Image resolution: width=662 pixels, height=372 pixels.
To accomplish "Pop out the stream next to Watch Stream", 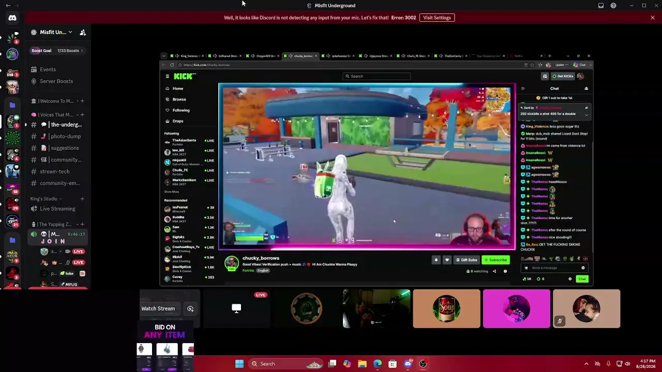I will click(x=190, y=308).
